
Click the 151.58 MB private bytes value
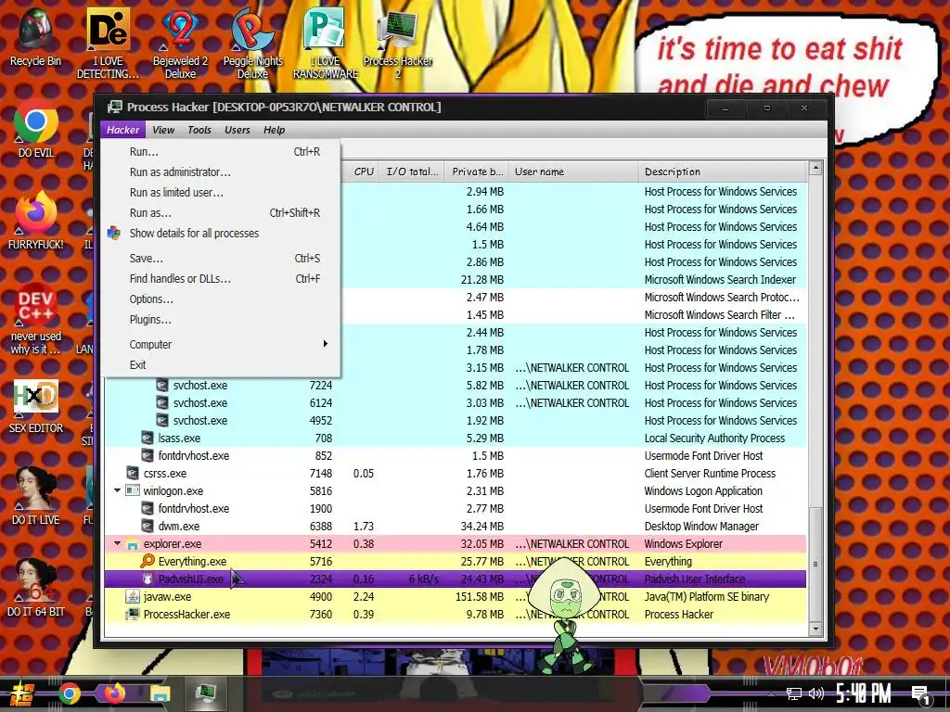point(480,596)
